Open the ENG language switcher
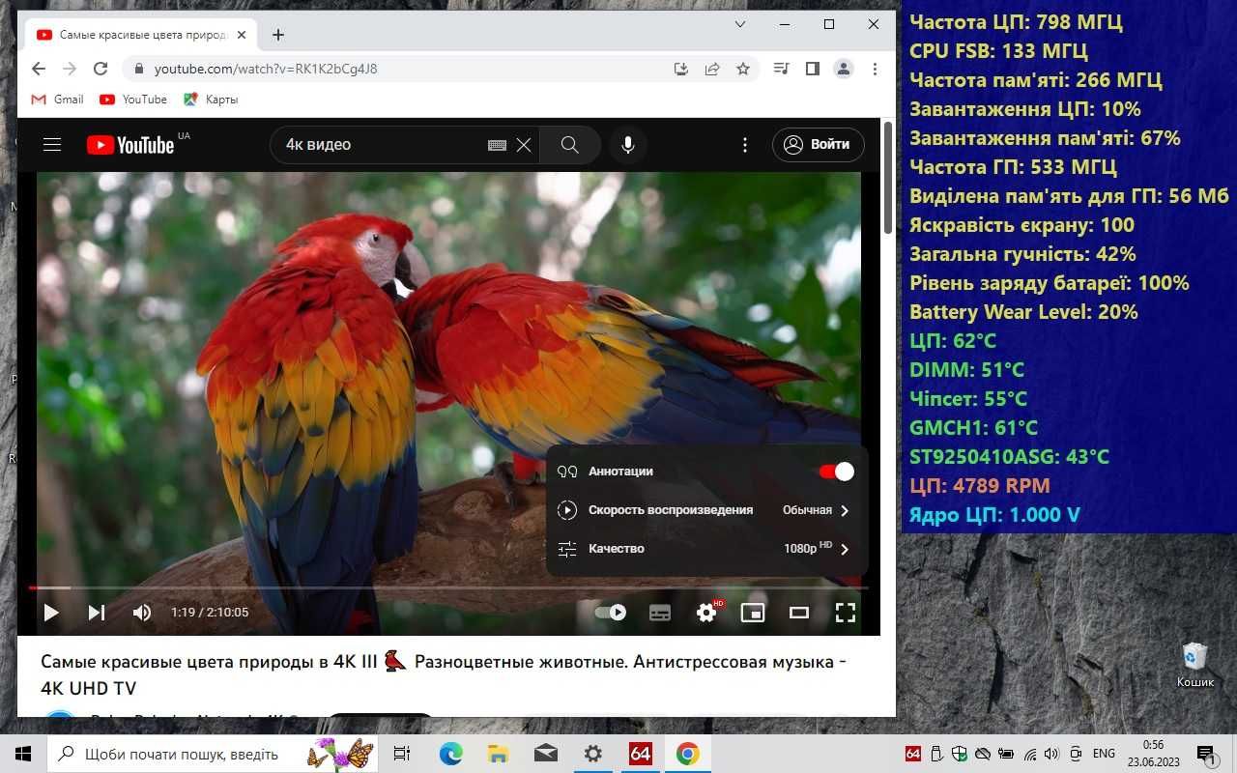The height and width of the screenshot is (773, 1237). click(1104, 754)
